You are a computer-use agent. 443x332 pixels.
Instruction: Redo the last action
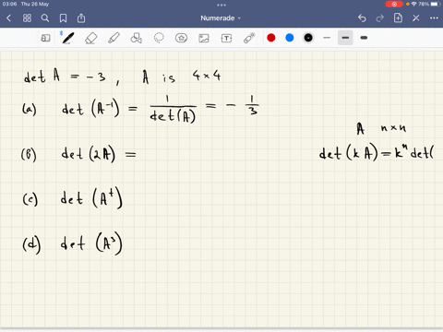(x=380, y=18)
